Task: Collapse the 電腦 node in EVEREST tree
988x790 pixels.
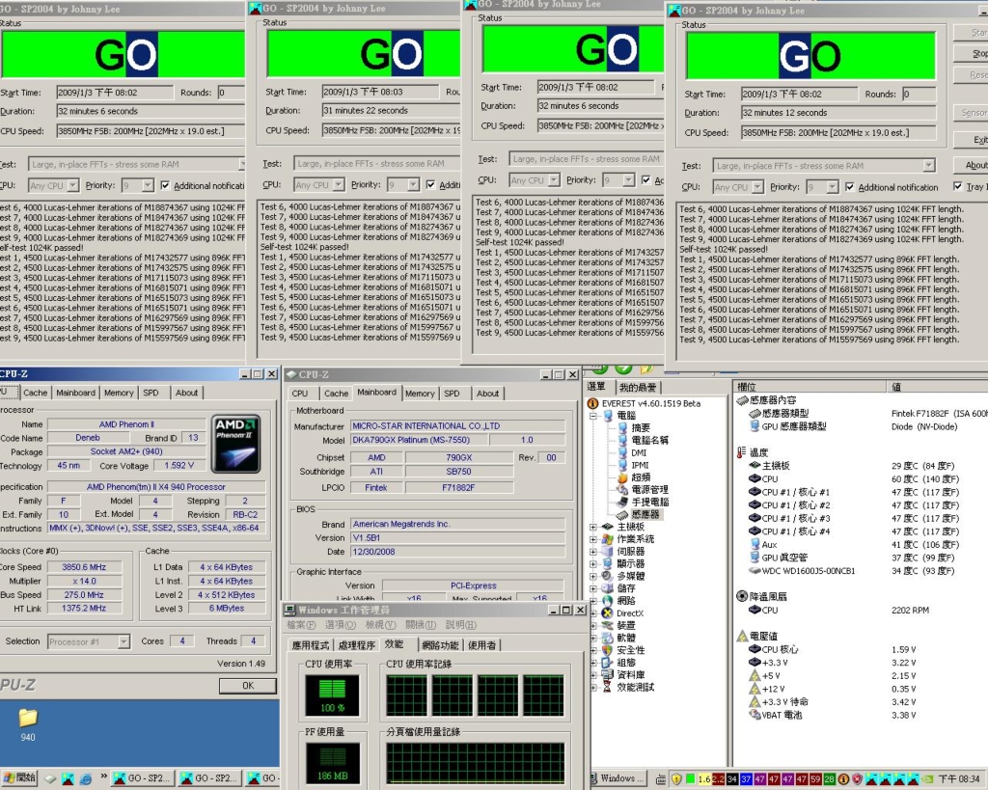Action: point(593,416)
